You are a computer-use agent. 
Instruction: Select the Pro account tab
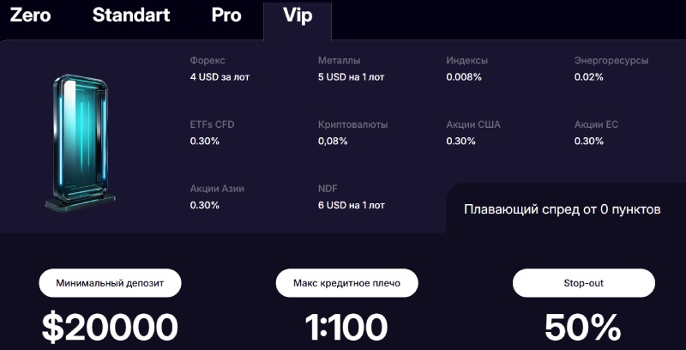click(226, 15)
